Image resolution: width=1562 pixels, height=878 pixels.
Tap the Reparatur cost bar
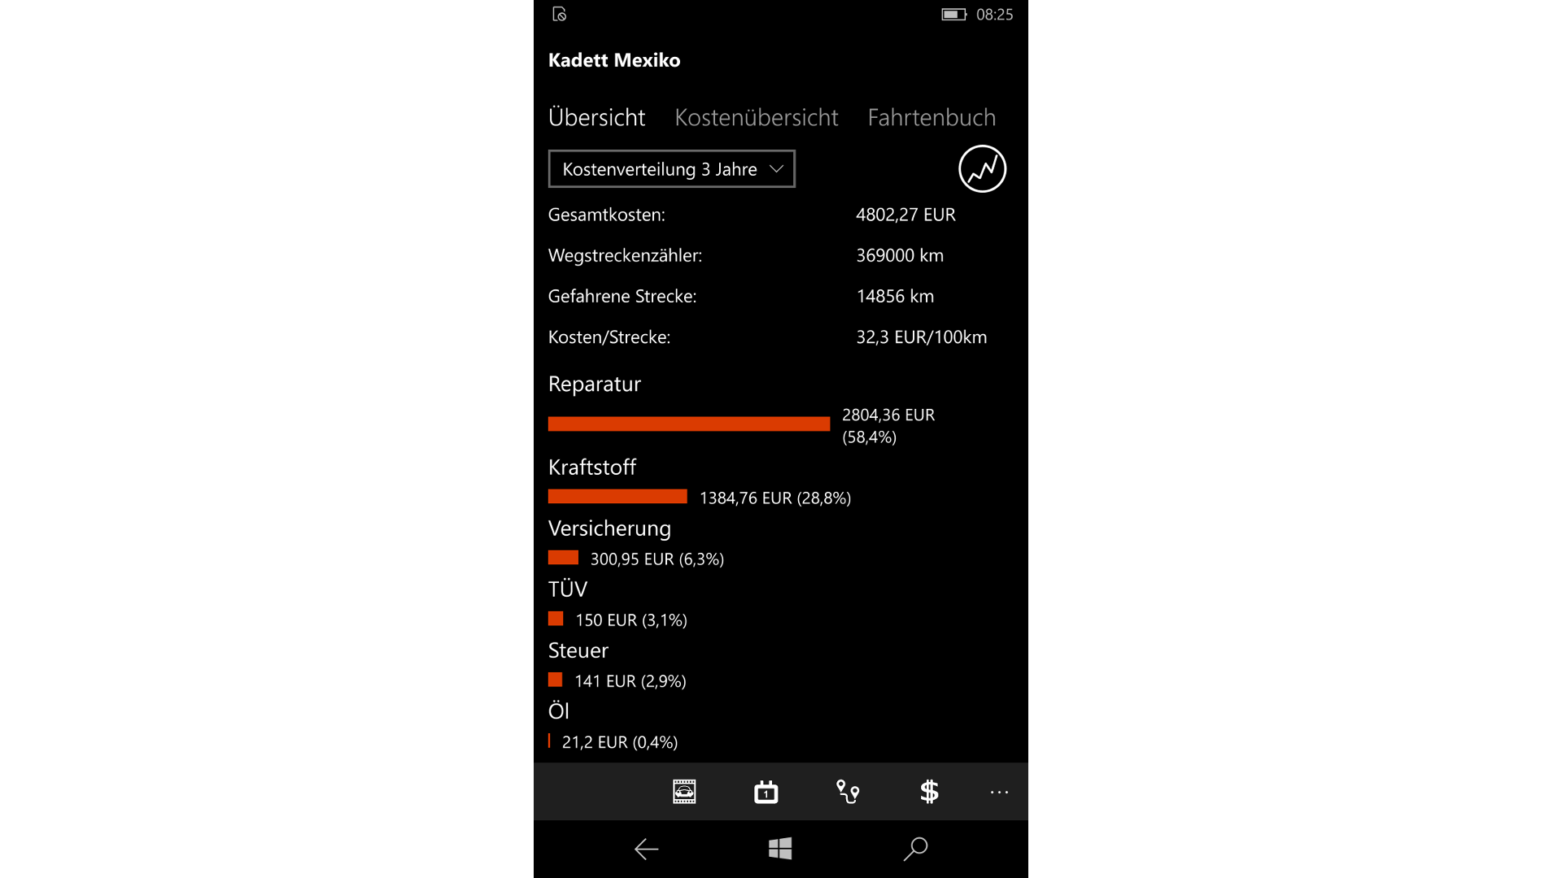689,424
